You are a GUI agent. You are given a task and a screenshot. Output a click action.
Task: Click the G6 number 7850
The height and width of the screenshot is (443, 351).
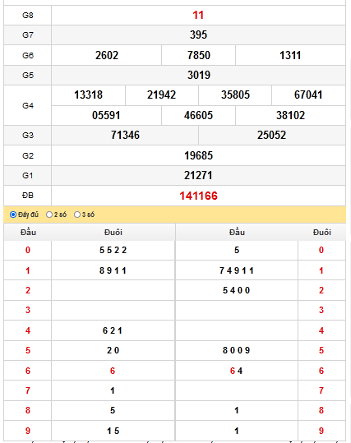[x=199, y=55]
